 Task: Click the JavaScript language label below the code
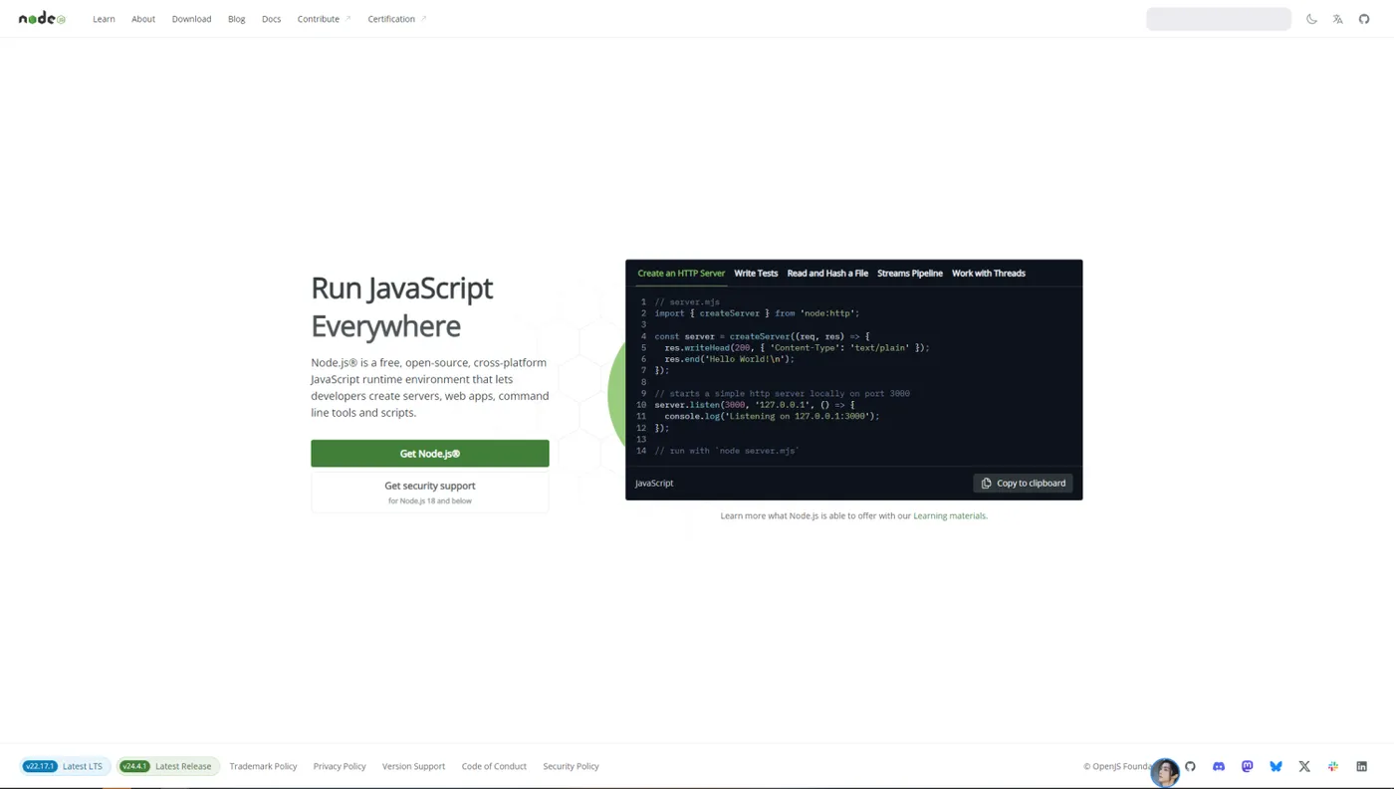pos(654,484)
